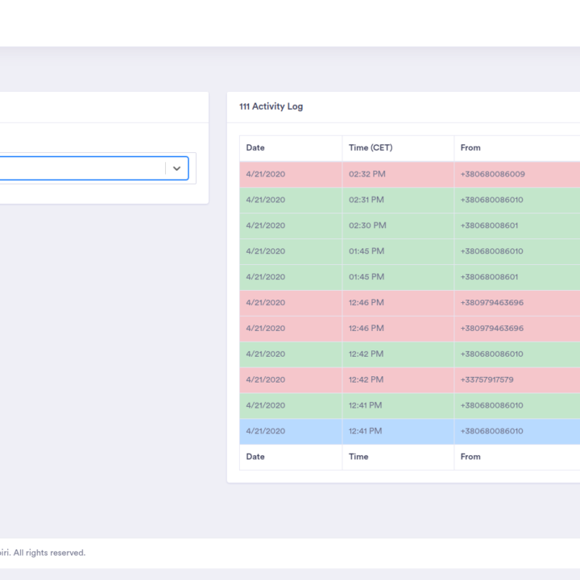Viewport: 580px width, 580px height.
Task: Click the From label in table footer
Action: (470, 457)
